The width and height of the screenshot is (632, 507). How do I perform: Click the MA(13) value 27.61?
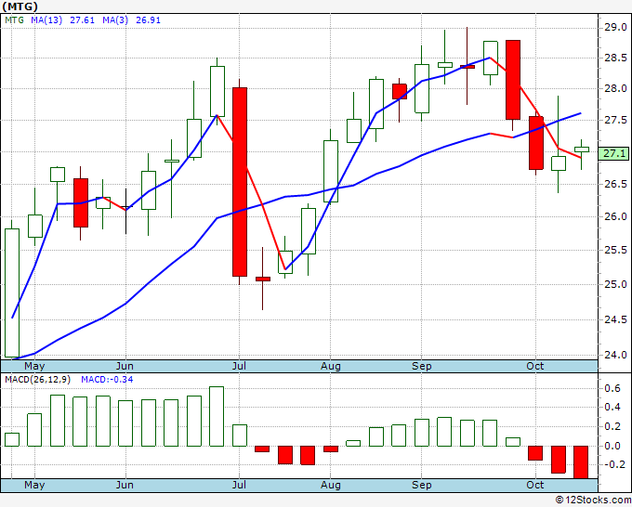point(82,20)
